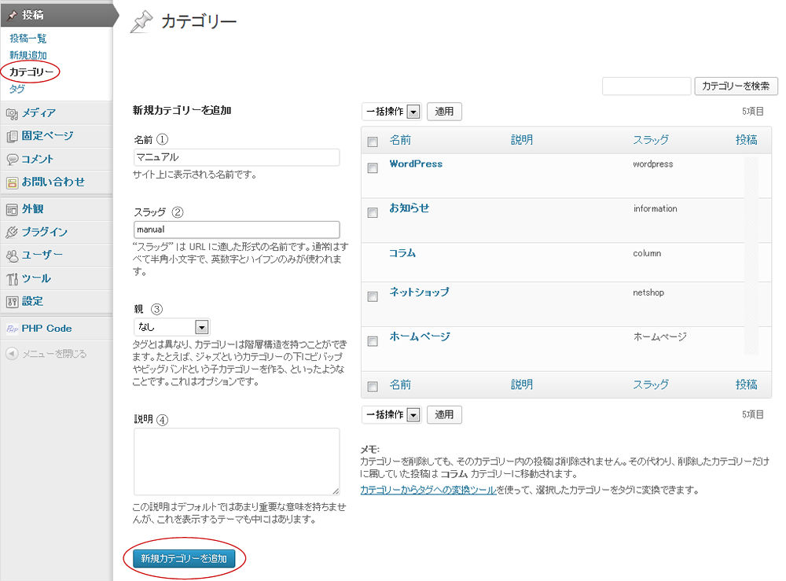
Task: Check the お知らせ category row checkbox
Action: [373, 212]
